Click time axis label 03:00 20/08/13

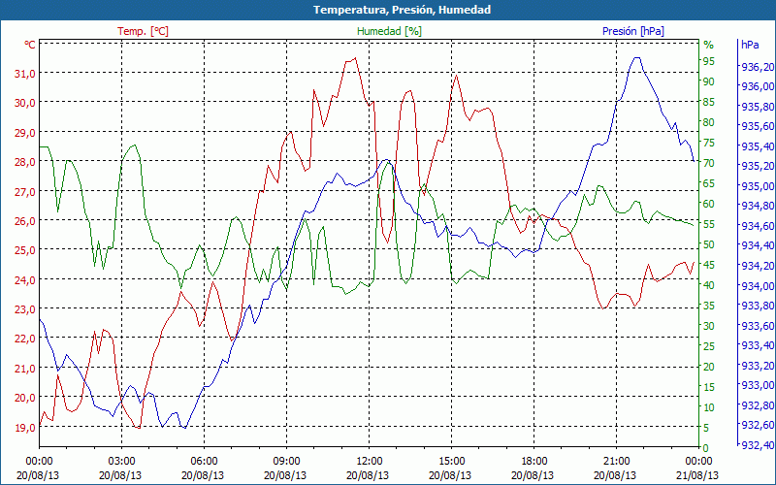pyautogui.click(x=121, y=469)
